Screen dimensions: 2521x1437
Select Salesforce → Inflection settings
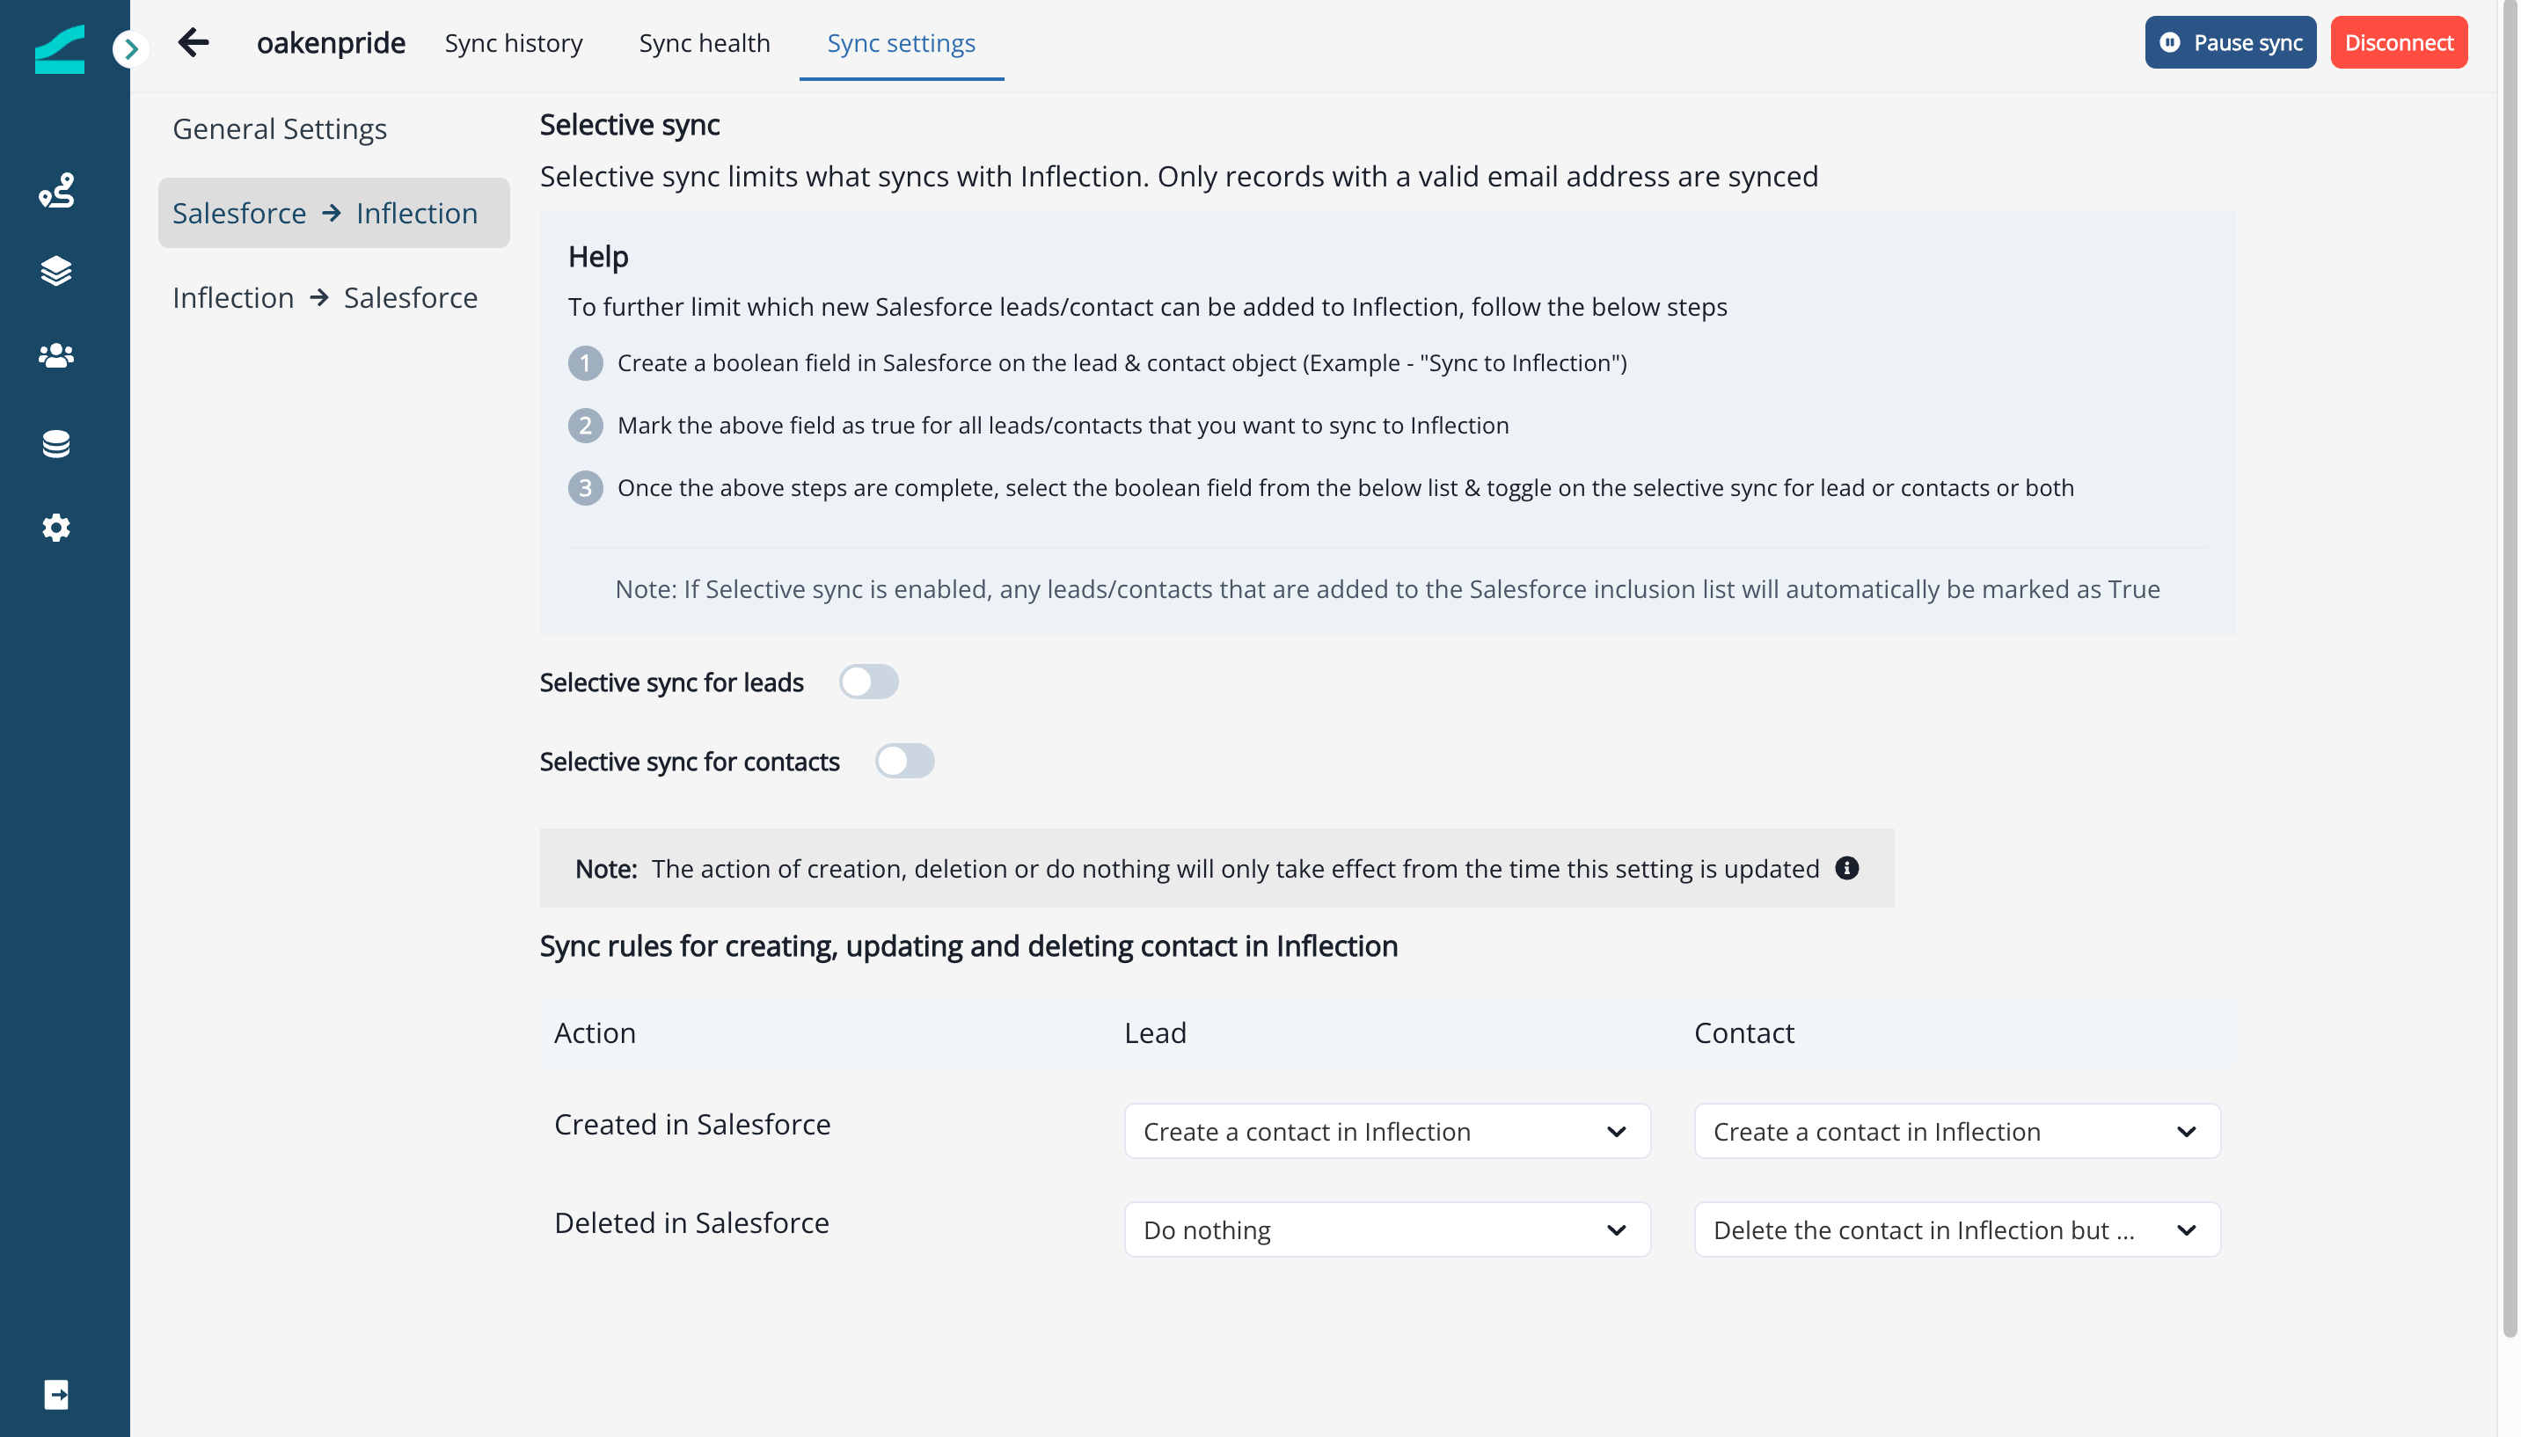333,213
